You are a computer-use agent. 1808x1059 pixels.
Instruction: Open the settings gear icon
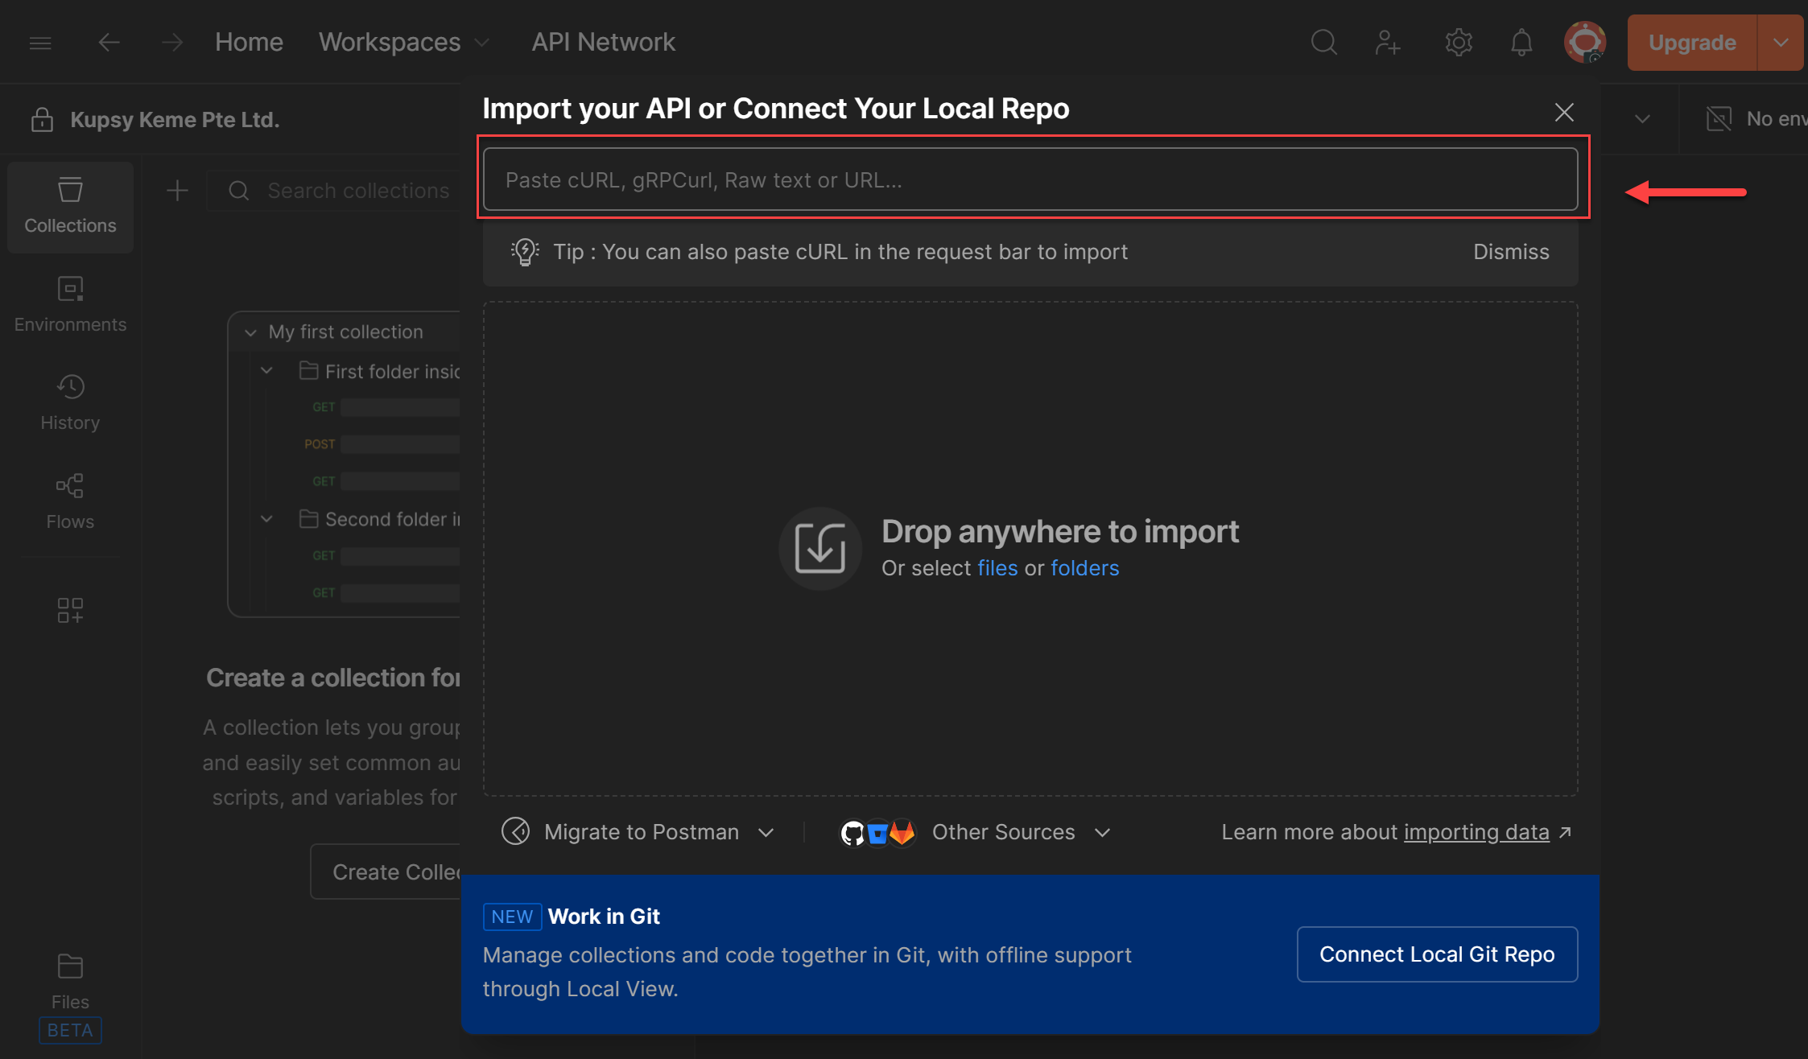pos(1458,42)
